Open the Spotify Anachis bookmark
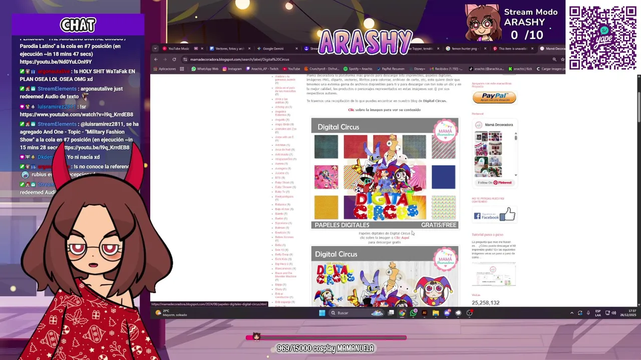 [358, 69]
